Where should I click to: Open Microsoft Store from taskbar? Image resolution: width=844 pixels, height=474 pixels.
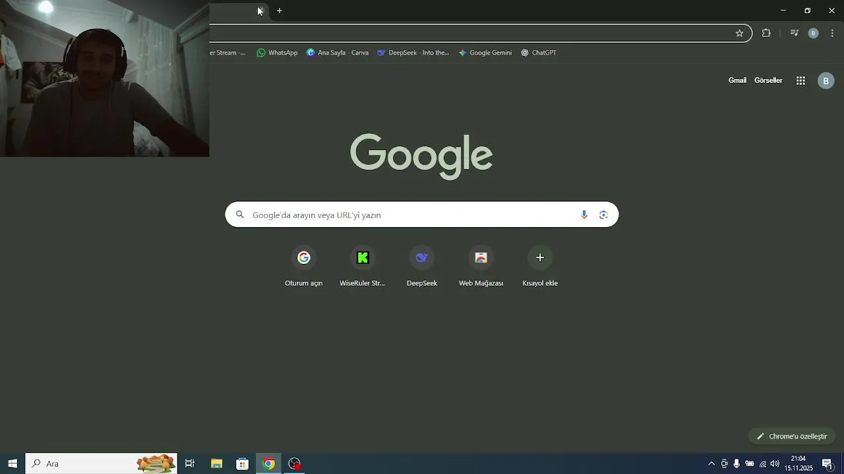pyautogui.click(x=242, y=463)
